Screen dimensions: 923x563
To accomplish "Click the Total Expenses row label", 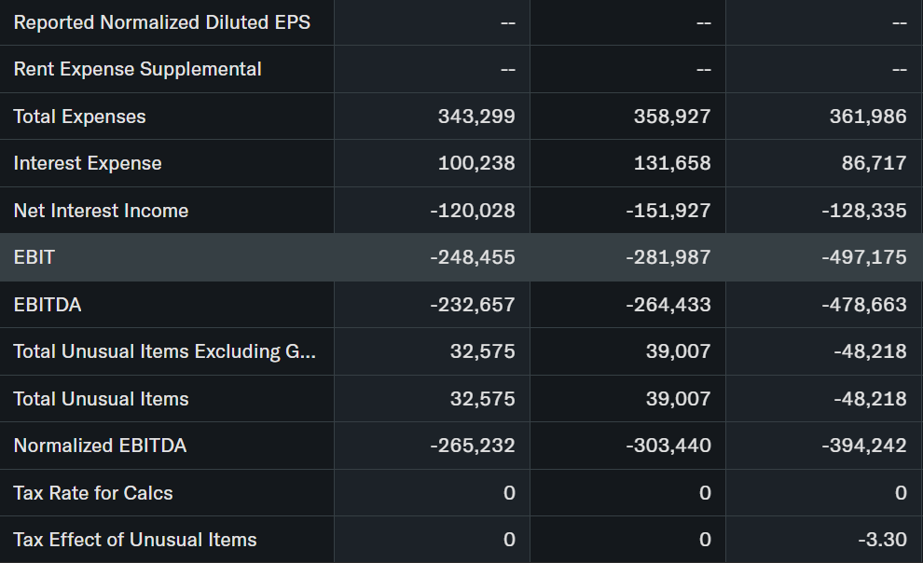I will click(x=80, y=117).
